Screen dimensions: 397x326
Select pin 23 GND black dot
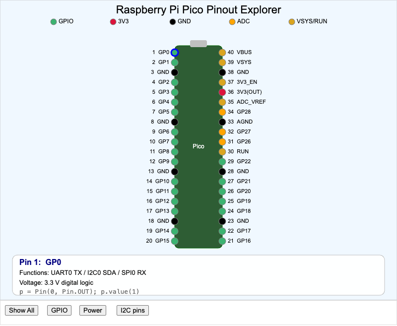[222, 221]
